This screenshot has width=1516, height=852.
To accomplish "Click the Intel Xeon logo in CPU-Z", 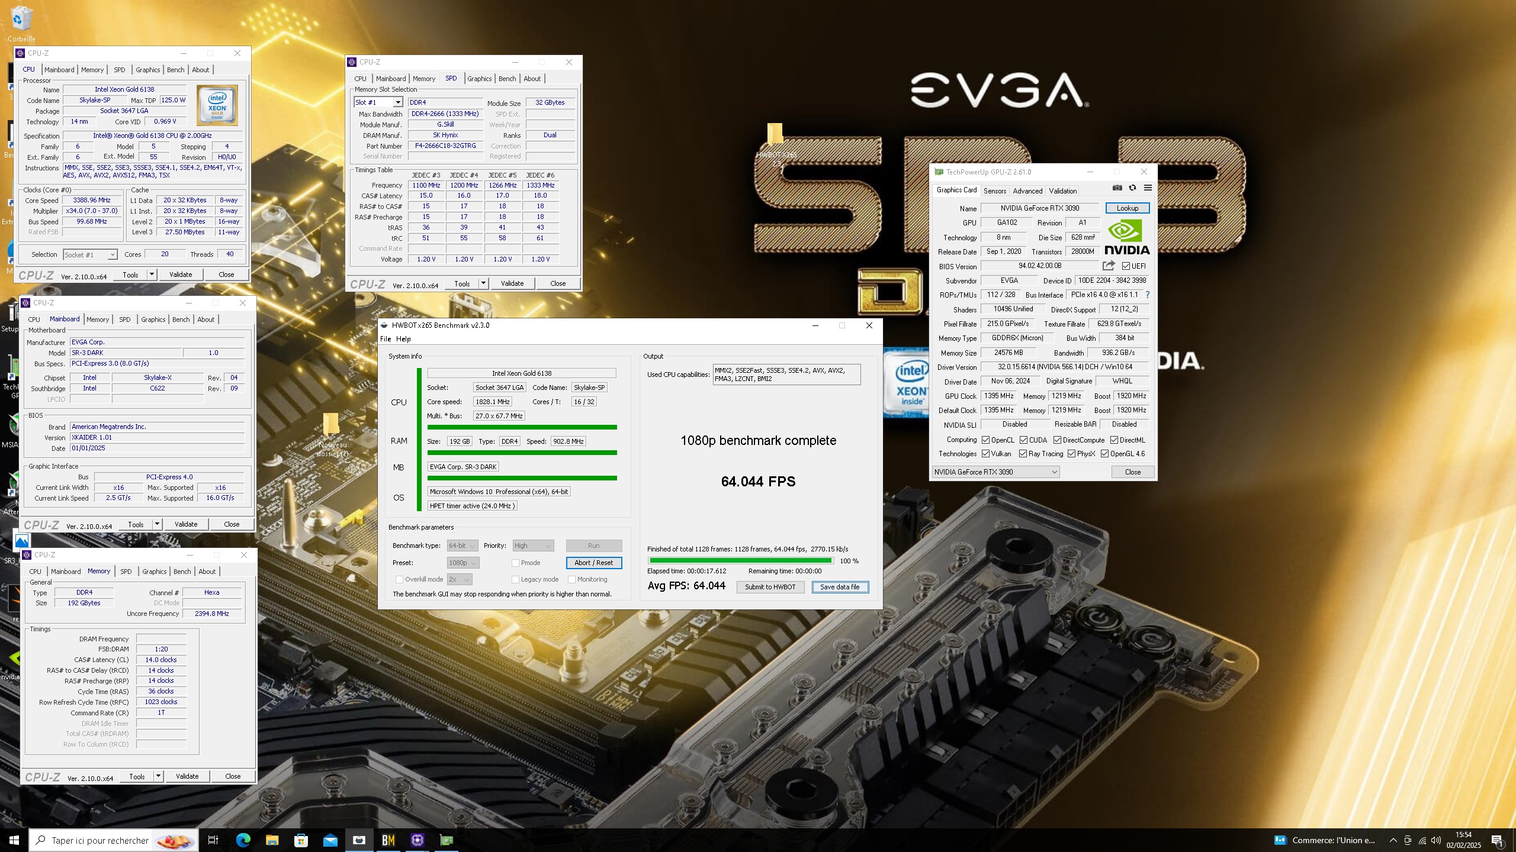I will pyautogui.click(x=217, y=105).
